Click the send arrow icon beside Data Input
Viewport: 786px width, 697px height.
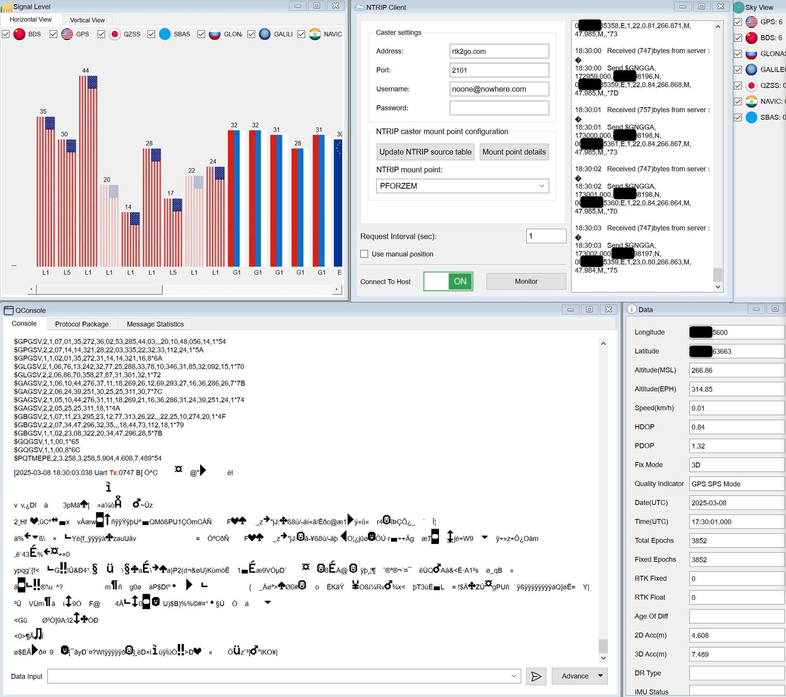tap(535, 676)
